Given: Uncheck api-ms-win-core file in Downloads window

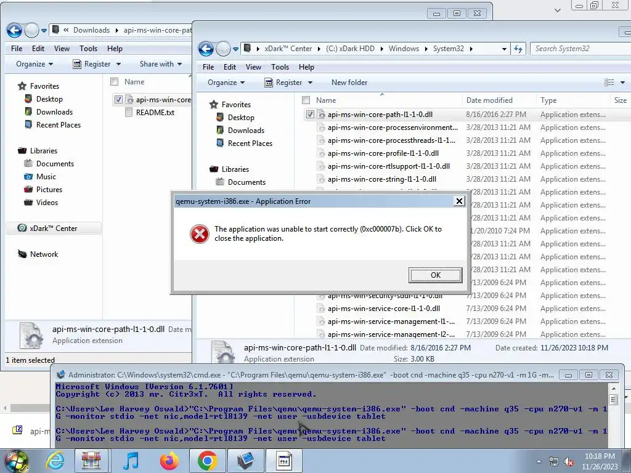Looking at the screenshot, I should coord(118,99).
